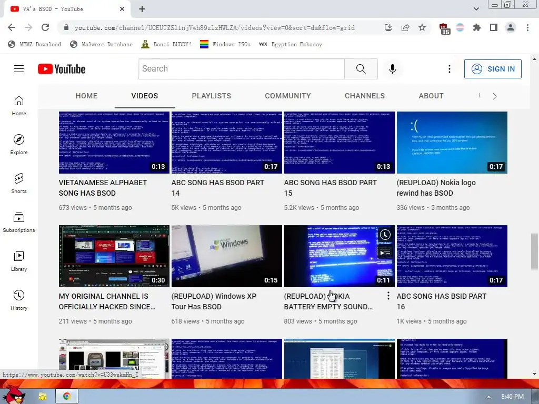Open MEMZ Download bookmark
The image size is (539, 404).
coord(34,44)
